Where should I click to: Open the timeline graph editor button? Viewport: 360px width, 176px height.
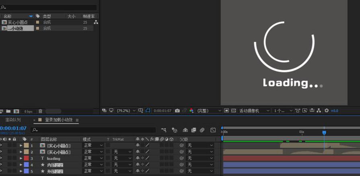click(213, 130)
